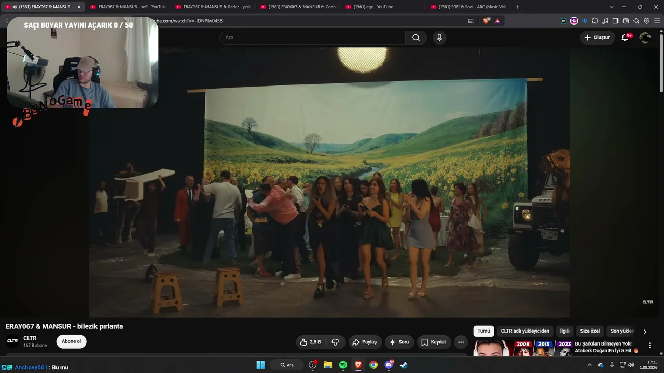This screenshot has height=373, width=664.
Task: Select the 'İlgili' filter chip
Action: (564, 331)
